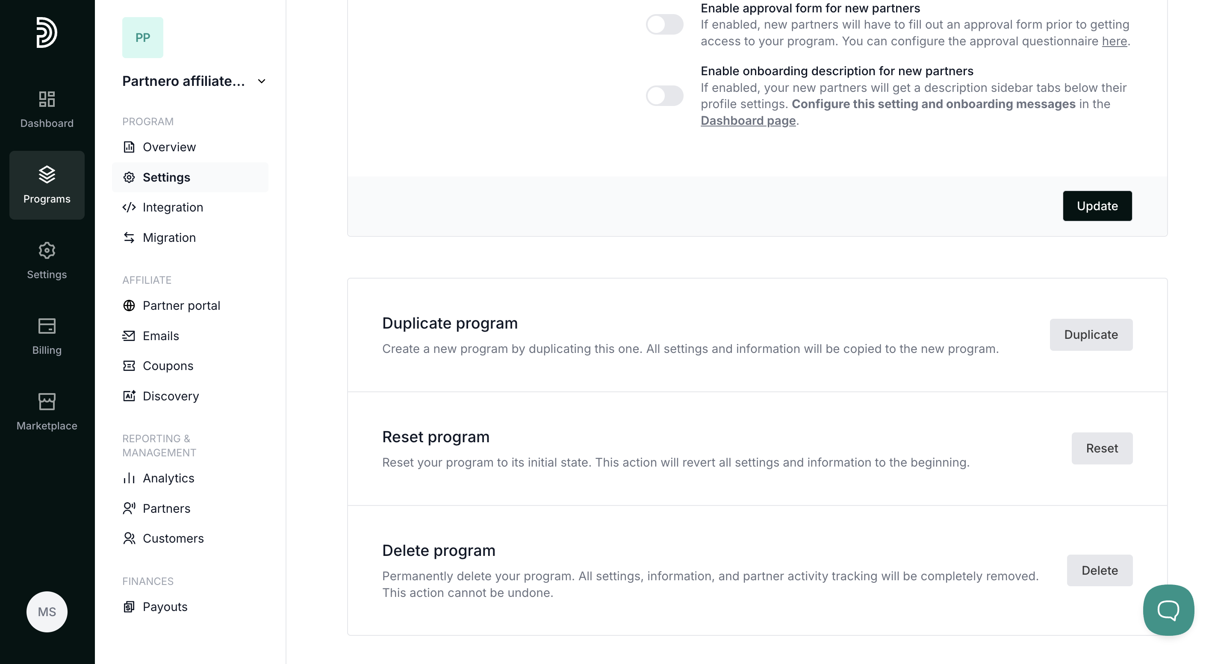The width and height of the screenshot is (1209, 664).
Task: Open the live chat support bubble
Action: (1168, 610)
